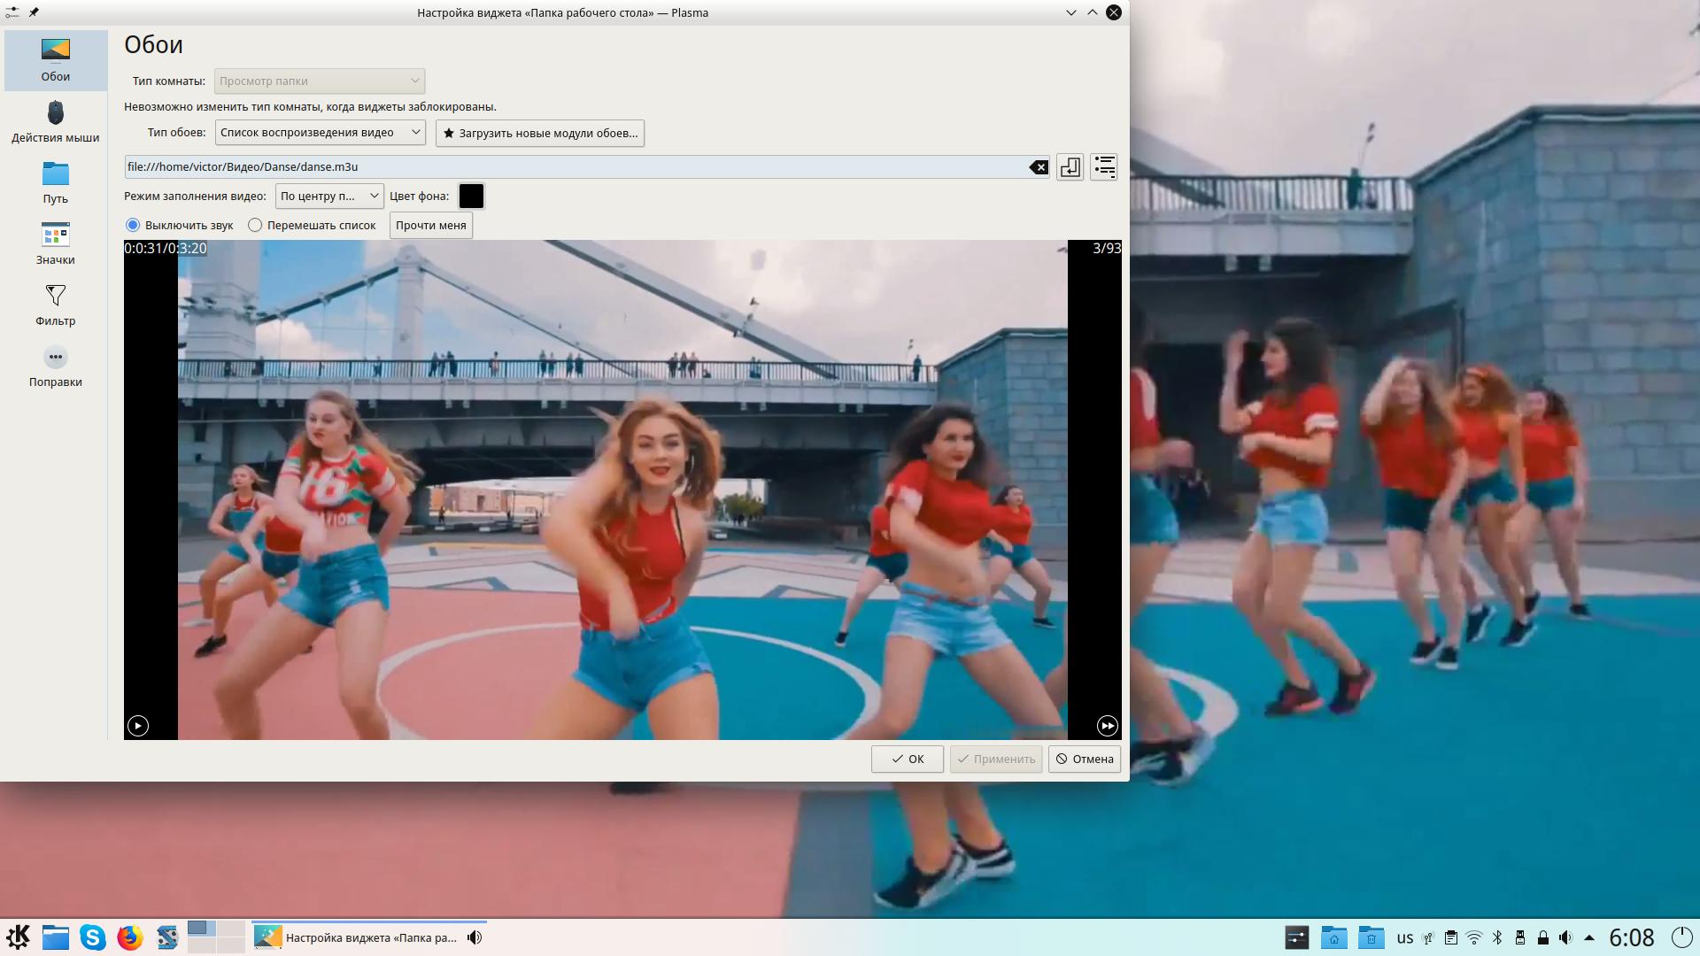Launch Firefox from the taskbar
Image resolution: width=1700 pixels, height=956 pixels.
tap(130, 937)
